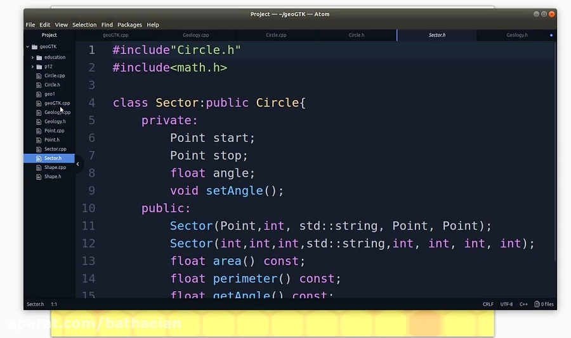Hide the tree view with the chevron handle

tap(77, 164)
